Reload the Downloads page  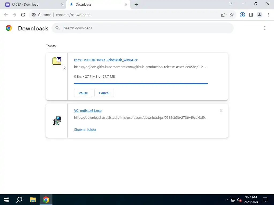click(23, 15)
